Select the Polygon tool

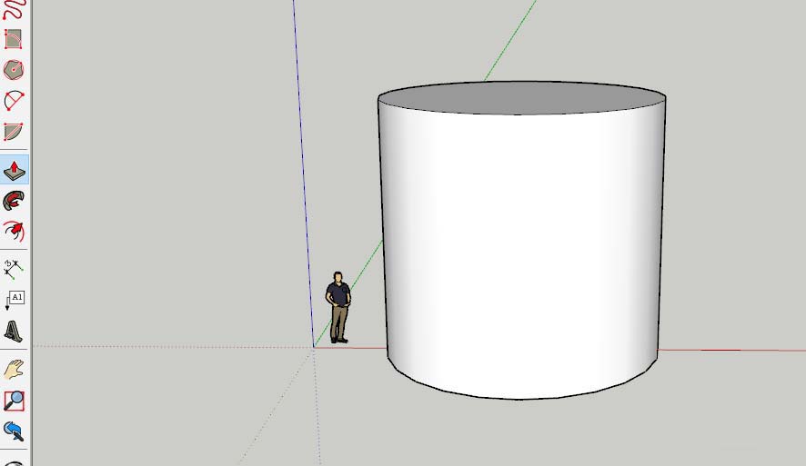(14, 70)
